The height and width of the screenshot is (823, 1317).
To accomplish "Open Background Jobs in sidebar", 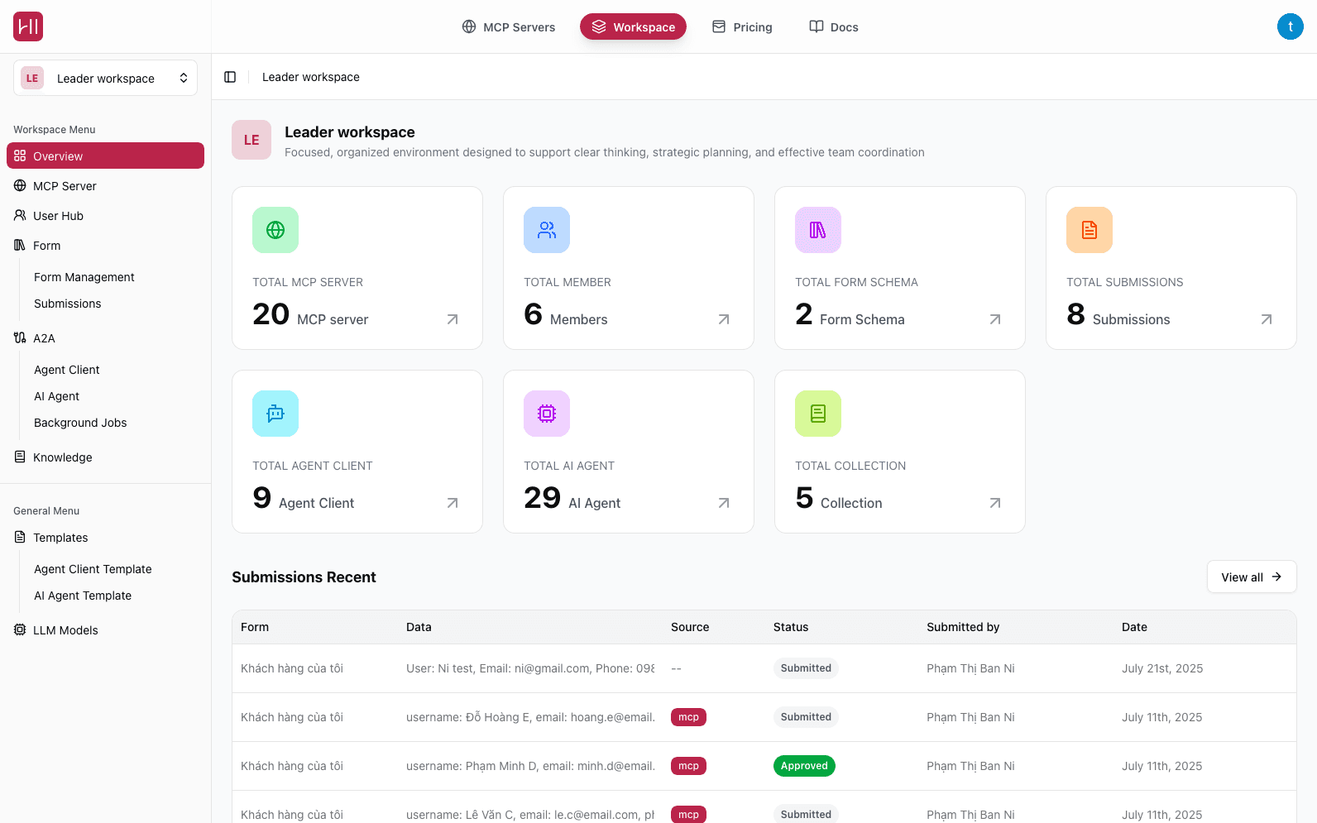I will (x=80, y=423).
